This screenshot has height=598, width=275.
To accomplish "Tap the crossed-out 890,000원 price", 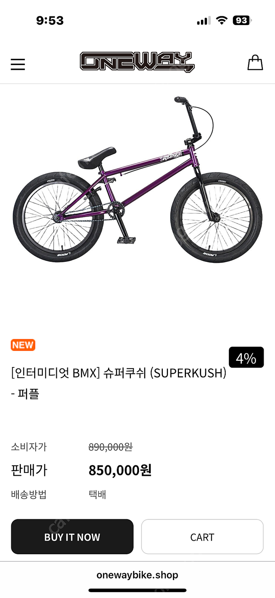I will 110,447.
